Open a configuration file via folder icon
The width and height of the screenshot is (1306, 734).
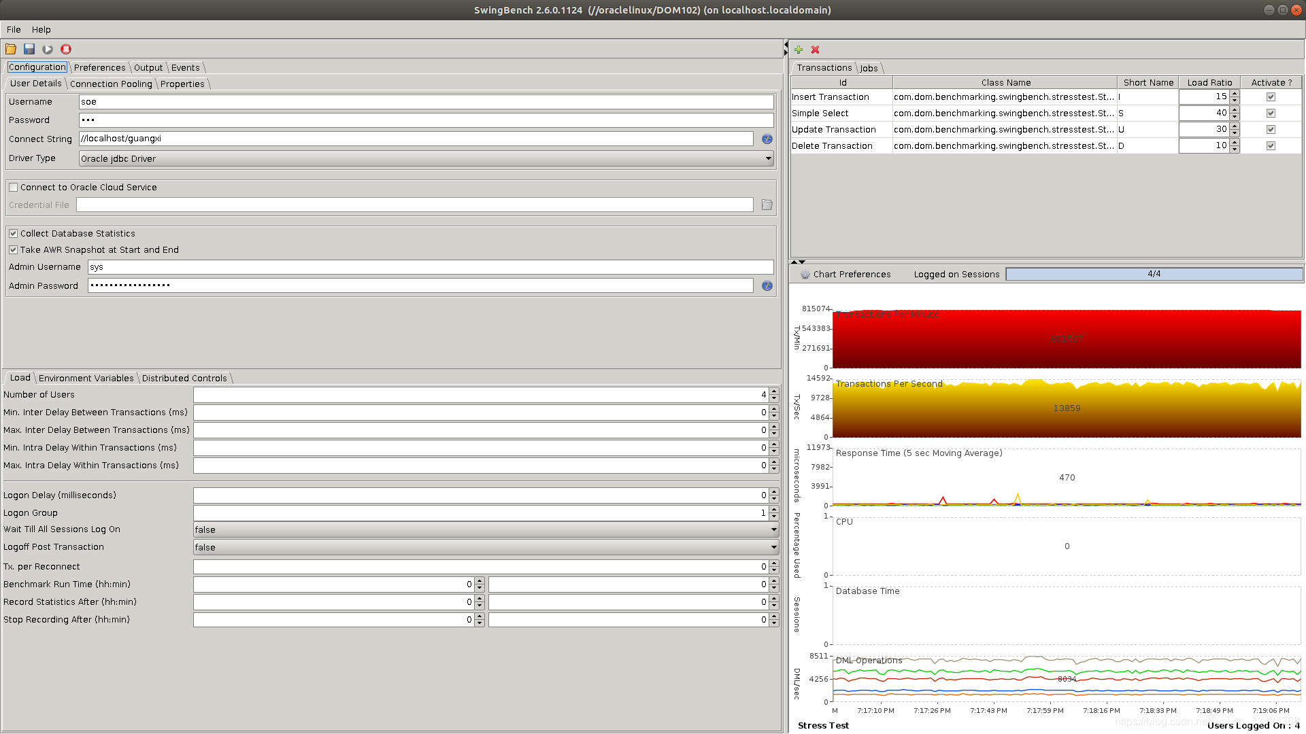pos(11,49)
